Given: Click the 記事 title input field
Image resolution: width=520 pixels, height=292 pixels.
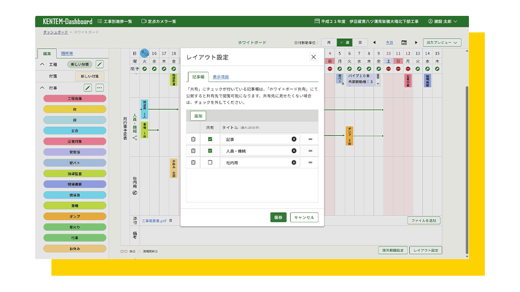Looking at the screenshot, I should pos(261,139).
